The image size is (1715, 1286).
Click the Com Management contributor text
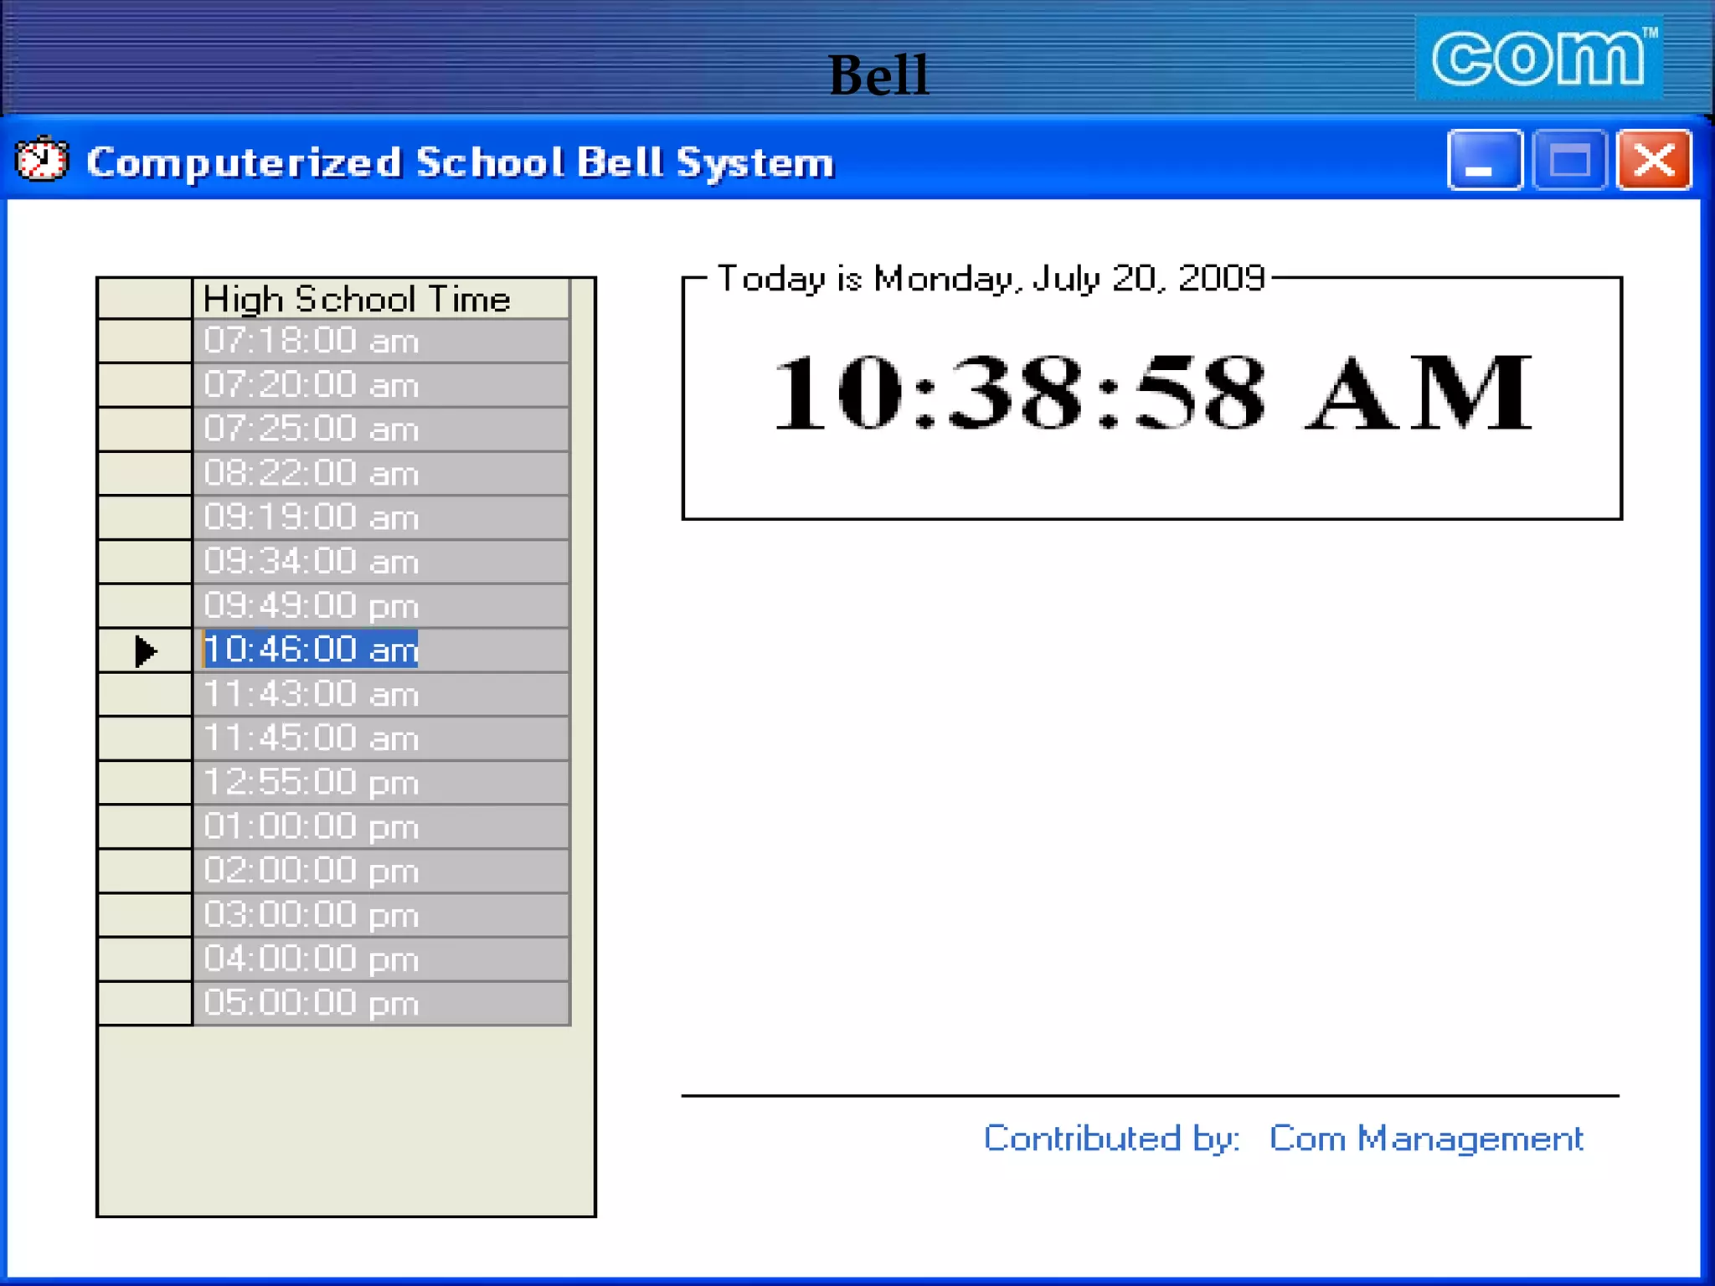(1426, 1139)
